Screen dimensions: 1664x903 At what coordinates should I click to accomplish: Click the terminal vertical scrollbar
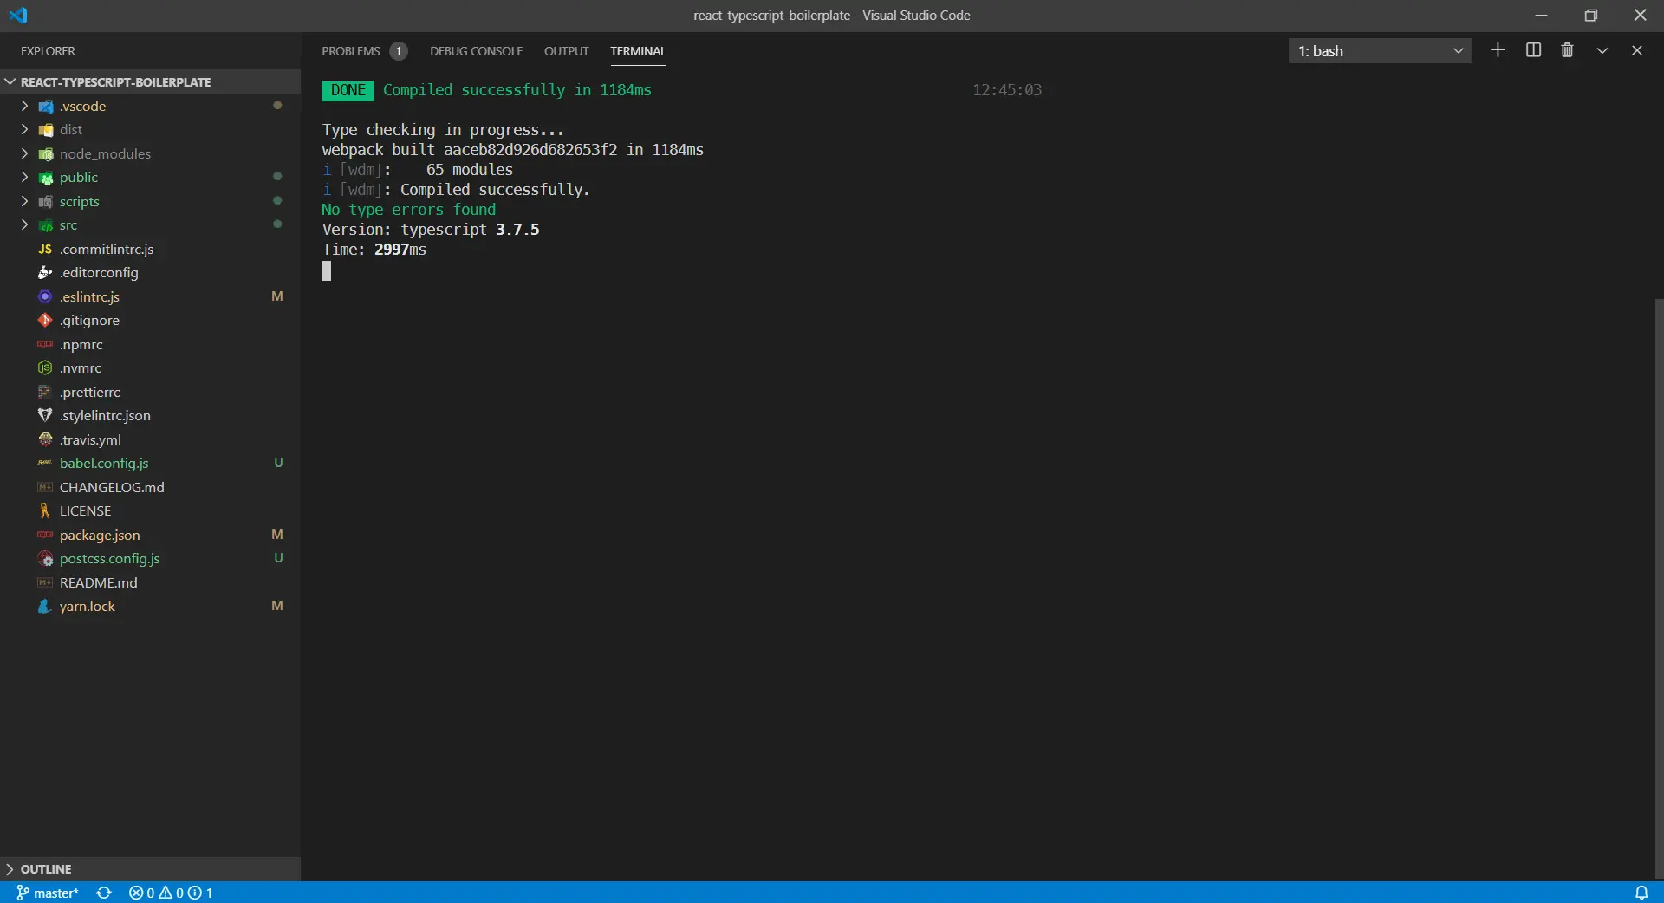click(1659, 589)
